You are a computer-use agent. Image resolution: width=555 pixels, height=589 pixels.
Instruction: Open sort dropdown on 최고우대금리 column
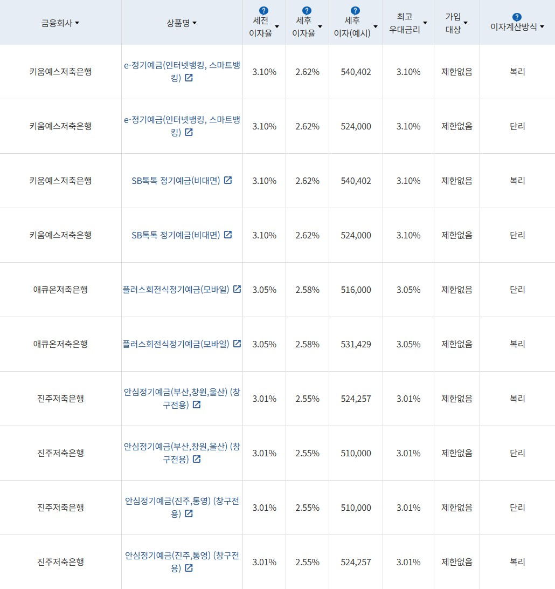tap(426, 22)
